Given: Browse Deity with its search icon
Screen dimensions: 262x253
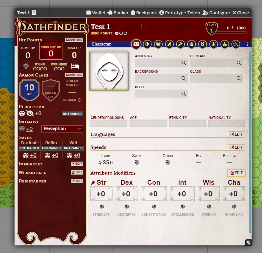Looking at the screenshot, I should (184, 94).
